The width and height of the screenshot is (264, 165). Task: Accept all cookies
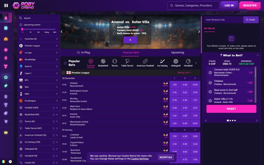[165, 157]
